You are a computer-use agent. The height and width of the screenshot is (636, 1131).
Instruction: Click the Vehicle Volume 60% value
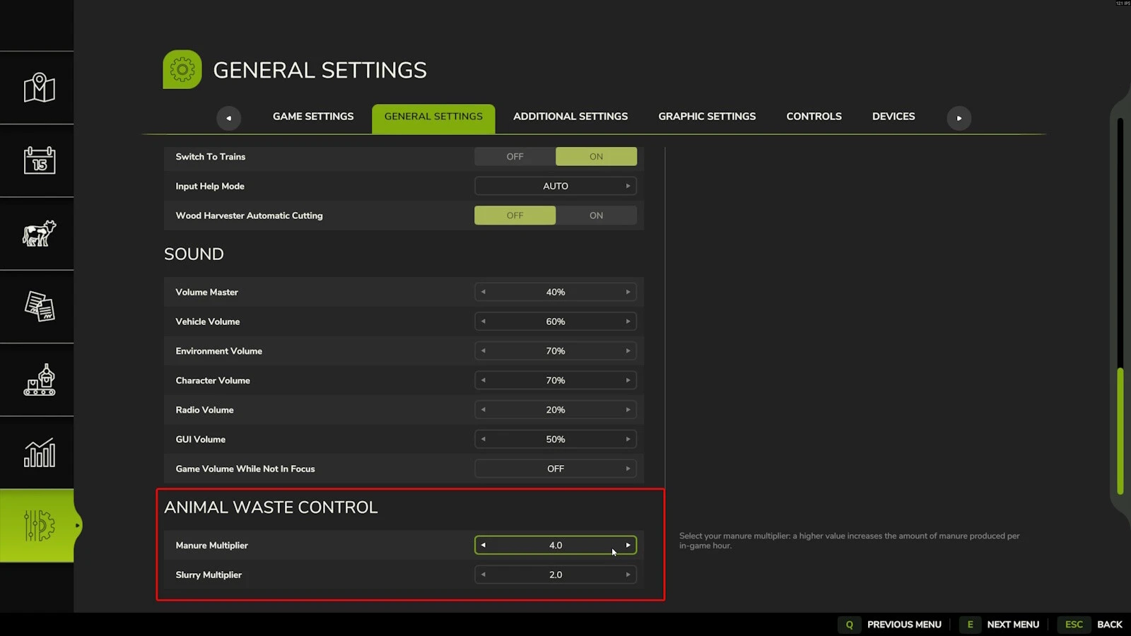556,322
